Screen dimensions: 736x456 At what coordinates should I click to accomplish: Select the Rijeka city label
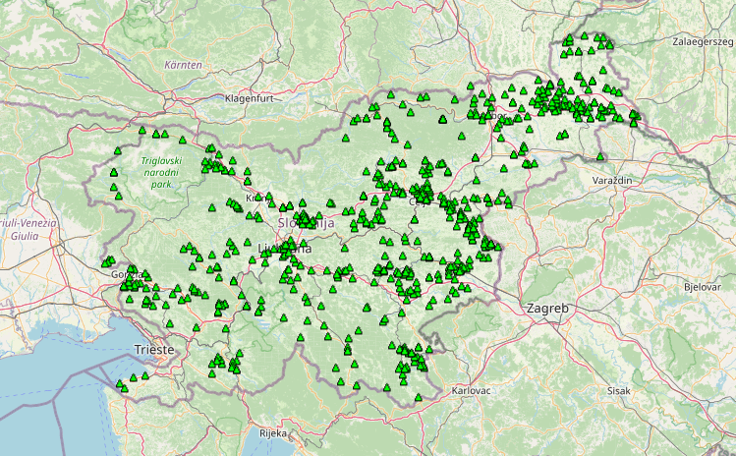(273, 433)
